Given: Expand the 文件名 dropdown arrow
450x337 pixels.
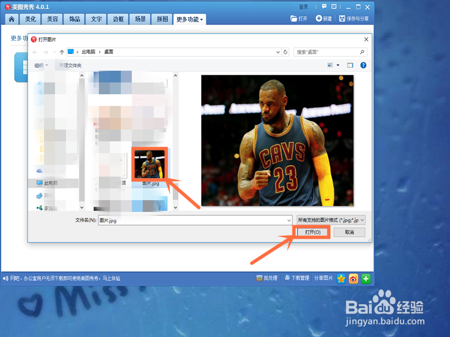Looking at the screenshot, I should [289, 220].
